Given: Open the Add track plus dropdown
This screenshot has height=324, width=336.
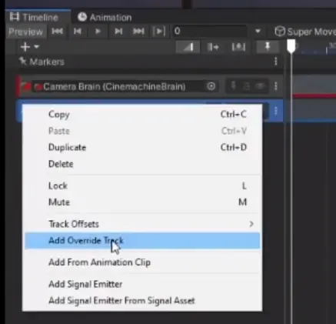Looking at the screenshot, I should pos(29,47).
